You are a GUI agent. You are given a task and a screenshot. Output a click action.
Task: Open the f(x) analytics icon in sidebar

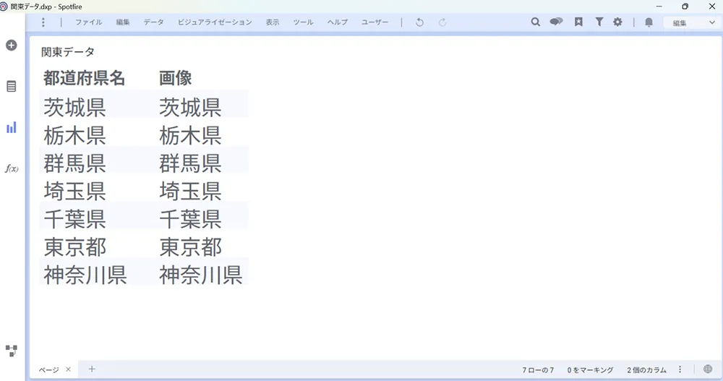click(x=12, y=168)
